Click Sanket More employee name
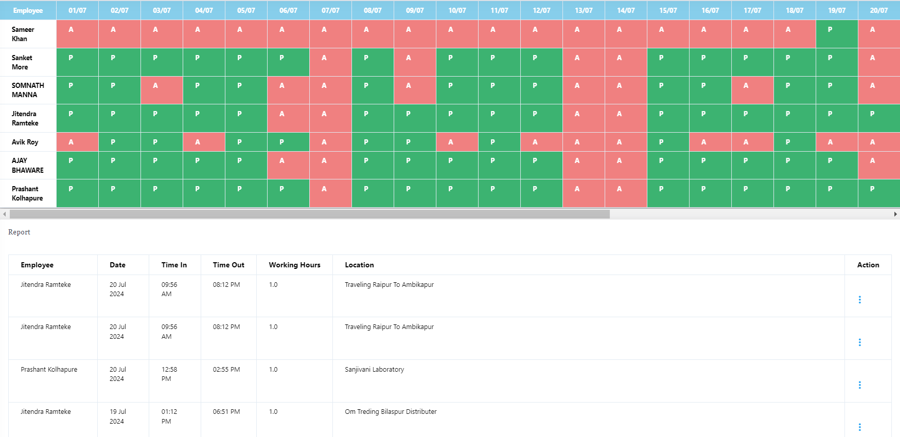900x437 pixels. pyautogui.click(x=22, y=62)
